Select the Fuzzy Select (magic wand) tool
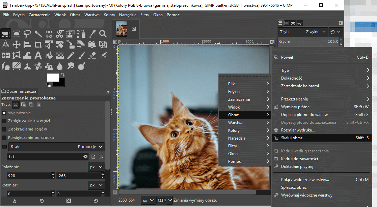 coord(39,34)
